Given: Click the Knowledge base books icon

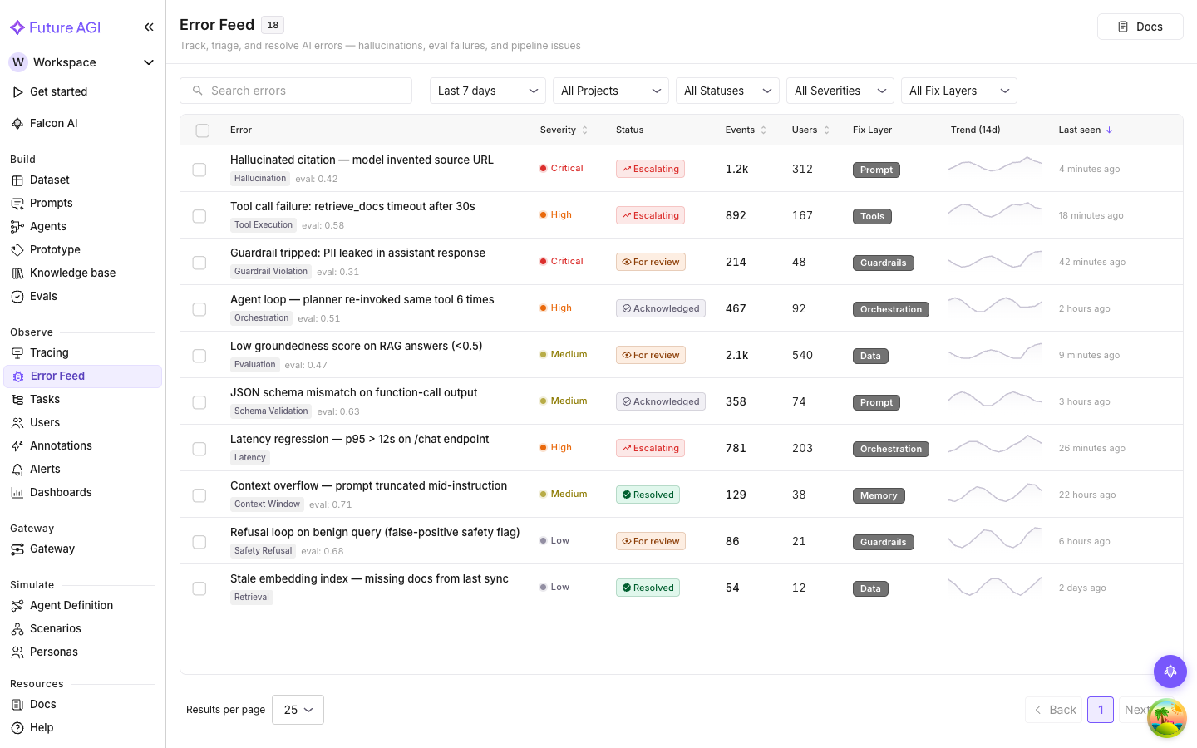Looking at the screenshot, I should [x=17, y=273].
